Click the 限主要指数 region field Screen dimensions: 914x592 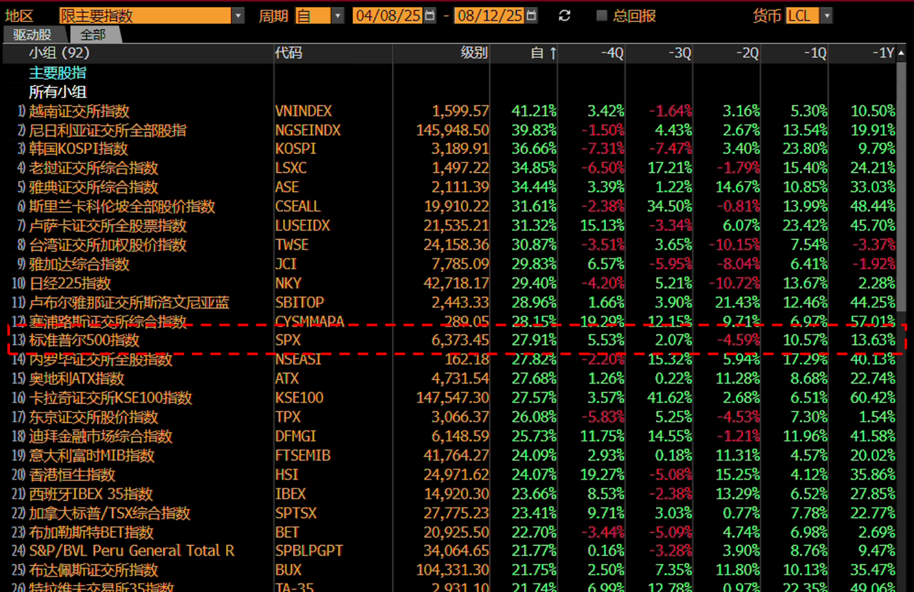145,16
